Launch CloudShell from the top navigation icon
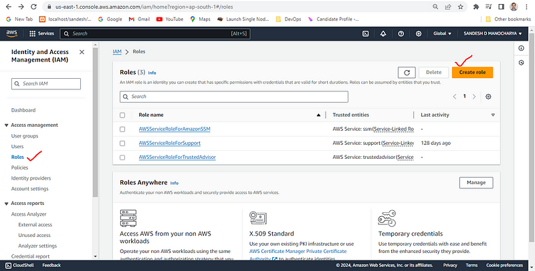 coord(365,33)
